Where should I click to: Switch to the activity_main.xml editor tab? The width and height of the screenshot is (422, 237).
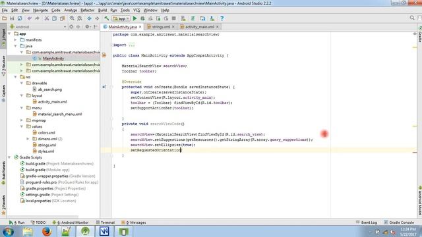click(x=199, y=27)
